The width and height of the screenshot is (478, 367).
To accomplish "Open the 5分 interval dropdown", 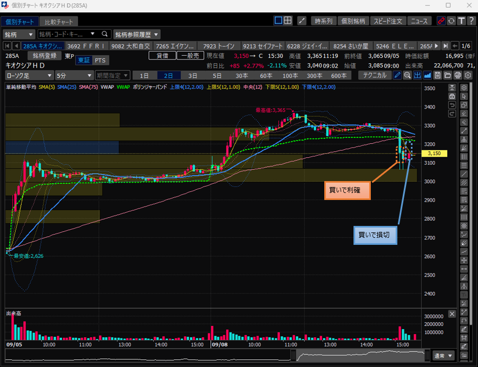I will [73, 76].
